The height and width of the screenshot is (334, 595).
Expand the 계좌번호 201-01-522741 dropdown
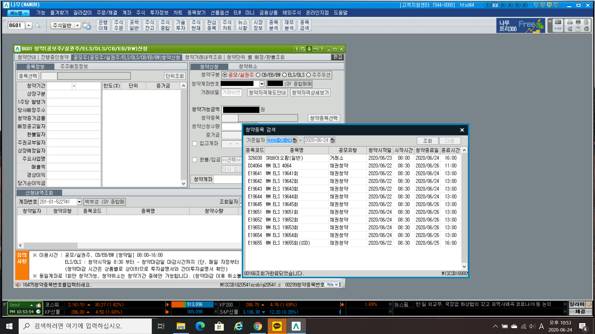(79, 202)
